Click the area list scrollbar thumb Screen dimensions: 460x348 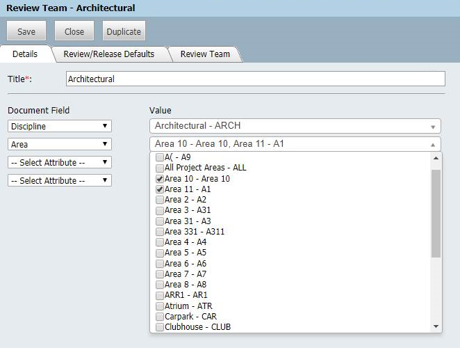pos(436,214)
